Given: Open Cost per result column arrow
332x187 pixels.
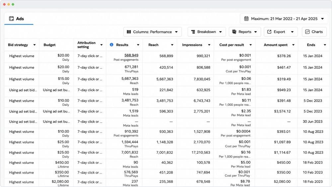Looking at the screenshot, I should coord(250,45).
